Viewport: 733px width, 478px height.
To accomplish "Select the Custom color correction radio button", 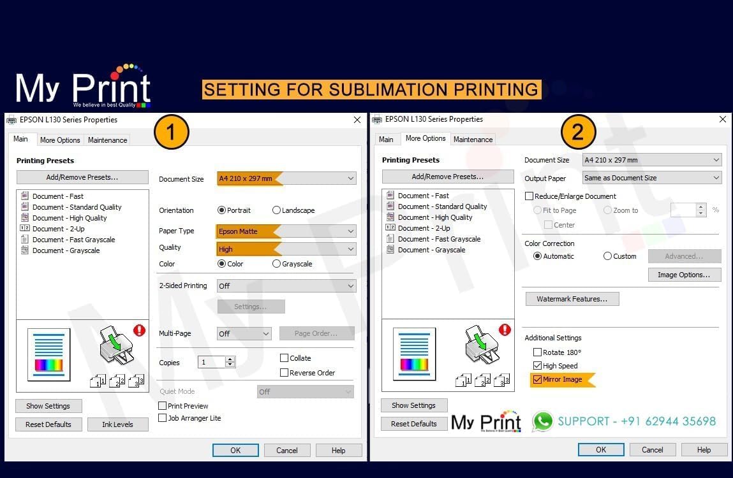I will click(607, 256).
